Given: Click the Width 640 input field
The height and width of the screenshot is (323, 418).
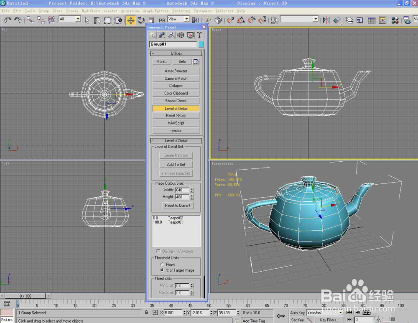Looking at the screenshot, I should [182, 190].
